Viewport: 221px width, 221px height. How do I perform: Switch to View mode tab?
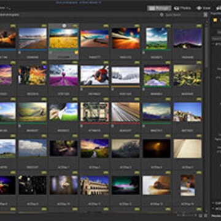click(x=204, y=8)
